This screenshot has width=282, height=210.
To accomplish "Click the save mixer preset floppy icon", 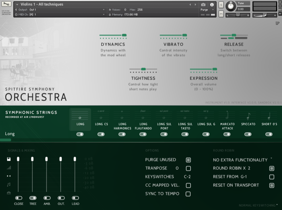I will pos(9,159).
